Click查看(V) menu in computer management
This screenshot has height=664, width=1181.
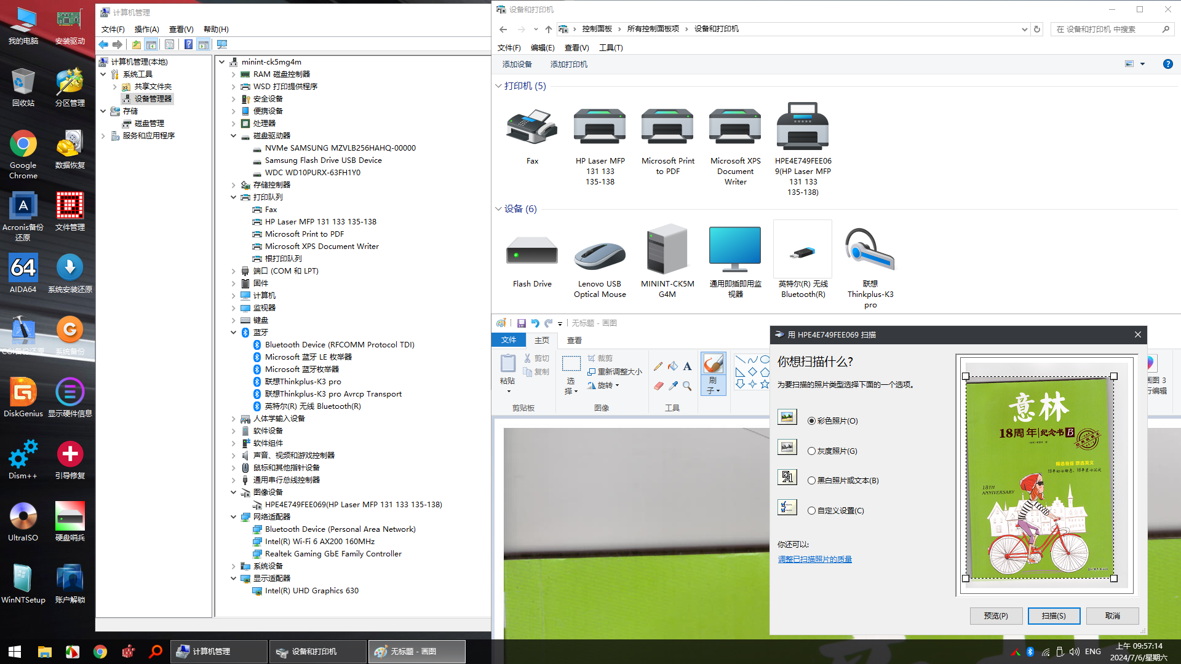(x=181, y=29)
